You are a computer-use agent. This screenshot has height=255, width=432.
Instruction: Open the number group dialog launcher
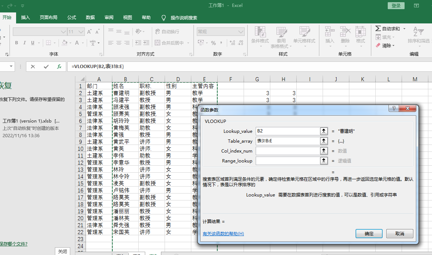244,55
